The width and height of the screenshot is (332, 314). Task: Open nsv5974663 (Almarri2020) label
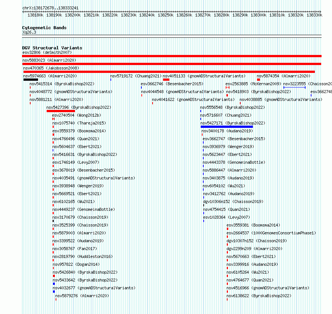(x=50, y=76)
